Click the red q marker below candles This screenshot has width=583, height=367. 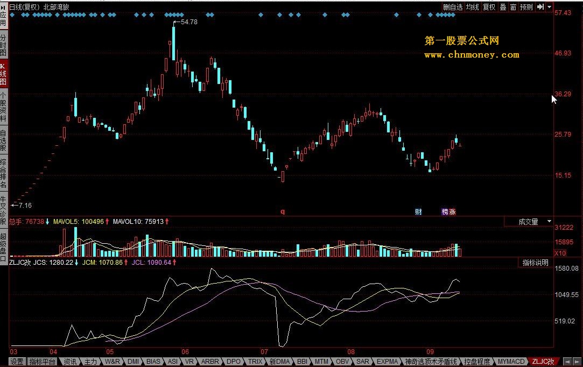tap(283, 212)
